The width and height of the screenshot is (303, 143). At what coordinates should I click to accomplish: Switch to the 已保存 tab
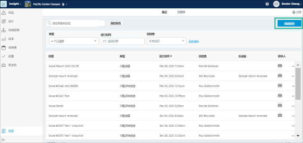181,12
